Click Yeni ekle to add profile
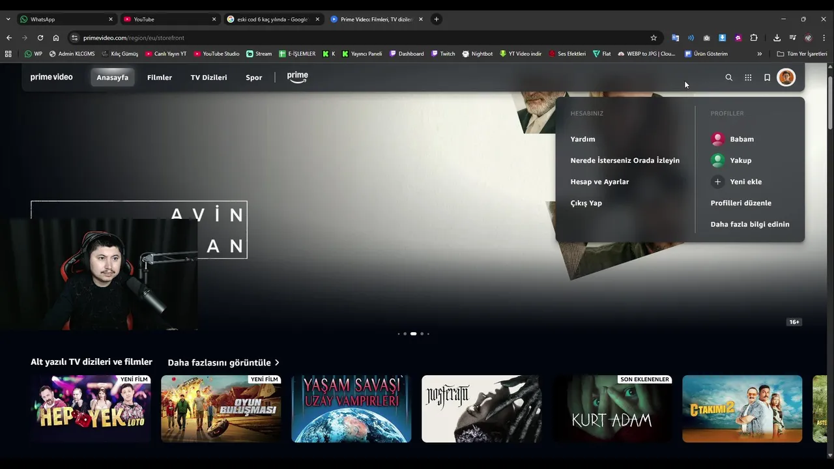The width and height of the screenshot is (834, 469). point(736,182)
